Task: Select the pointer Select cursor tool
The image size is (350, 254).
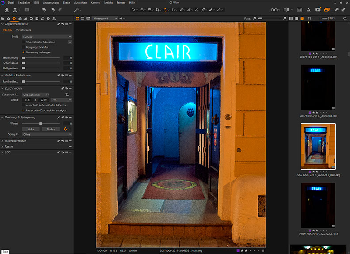Action: pyautogui.click(x=134, y=10)
